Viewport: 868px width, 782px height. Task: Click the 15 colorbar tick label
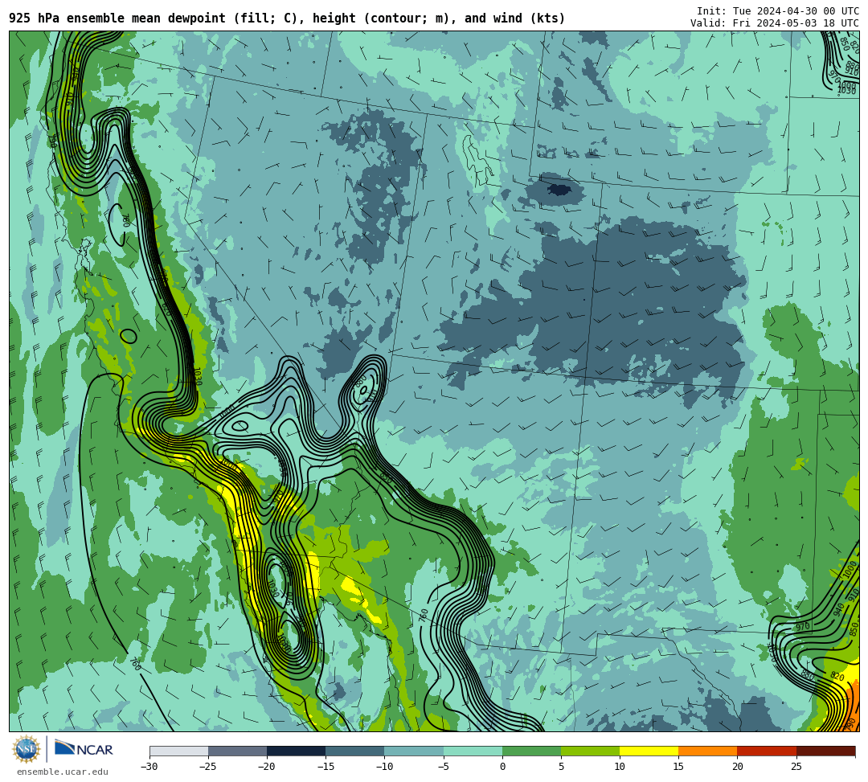click(x=678, y=767)
